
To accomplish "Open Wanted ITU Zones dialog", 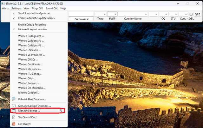I will pos(39,74).
